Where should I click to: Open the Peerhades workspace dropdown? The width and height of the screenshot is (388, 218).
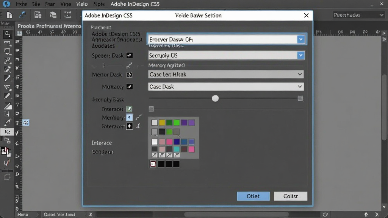point(358,15)
